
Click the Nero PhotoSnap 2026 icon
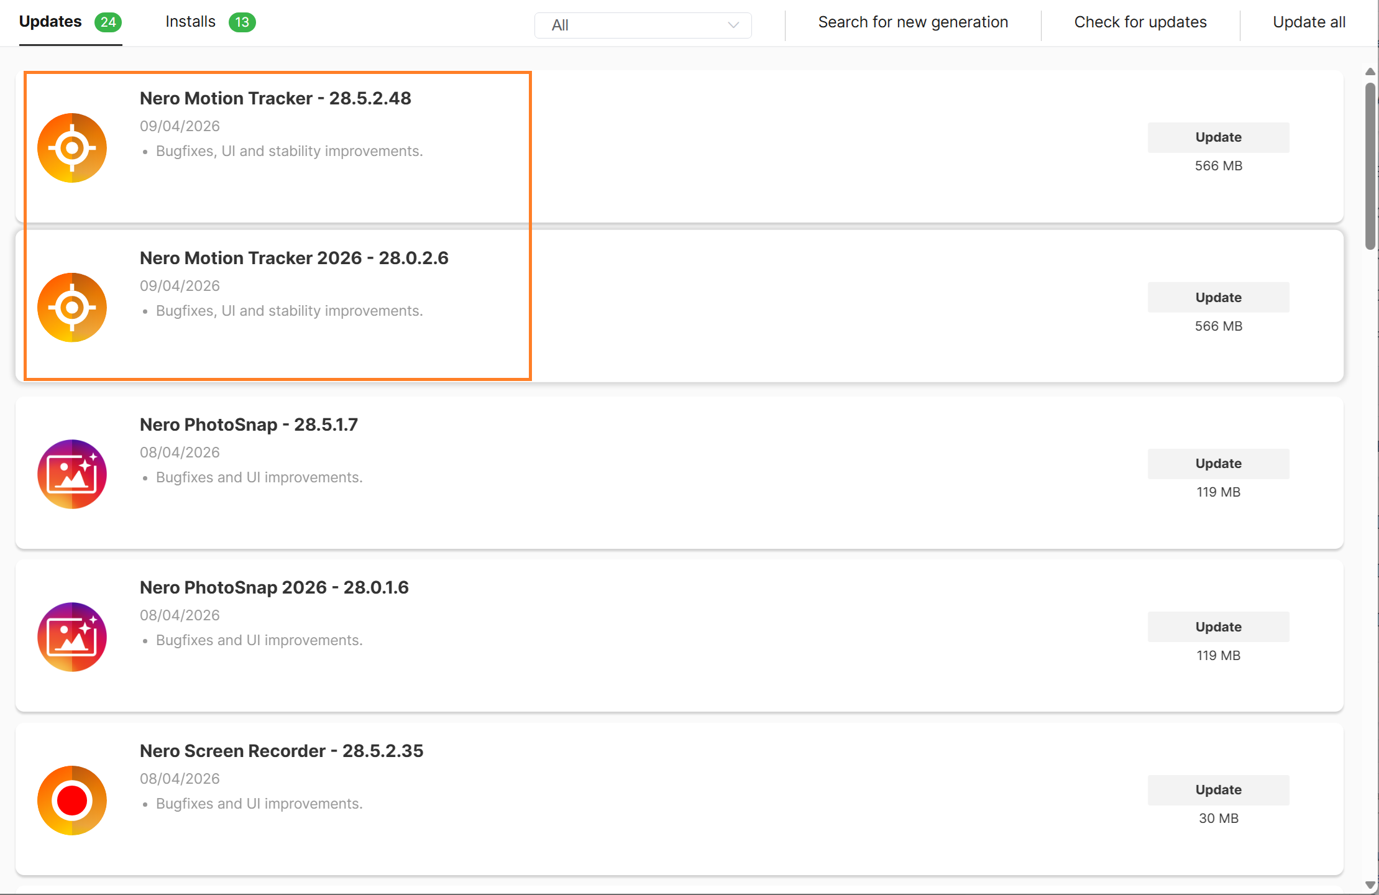tap(72, 637)
